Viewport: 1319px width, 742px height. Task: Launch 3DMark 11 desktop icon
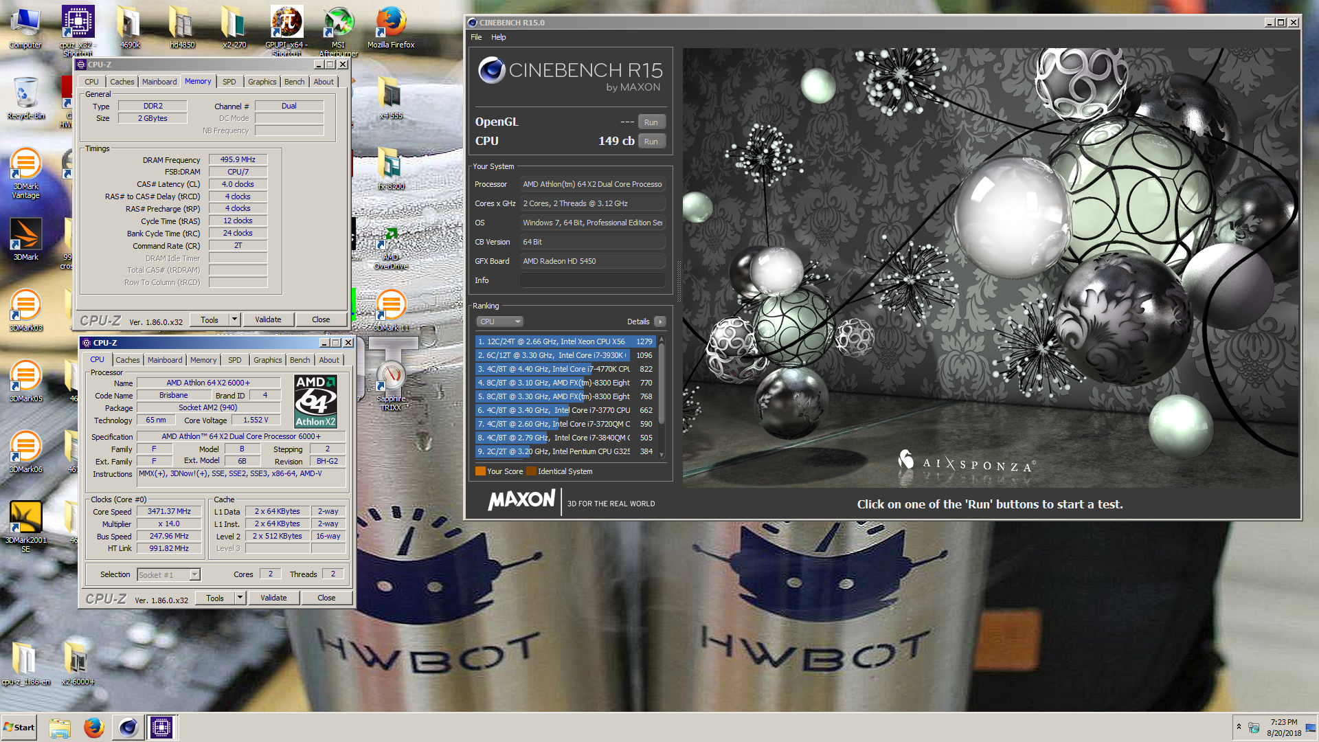pos(391,310)
